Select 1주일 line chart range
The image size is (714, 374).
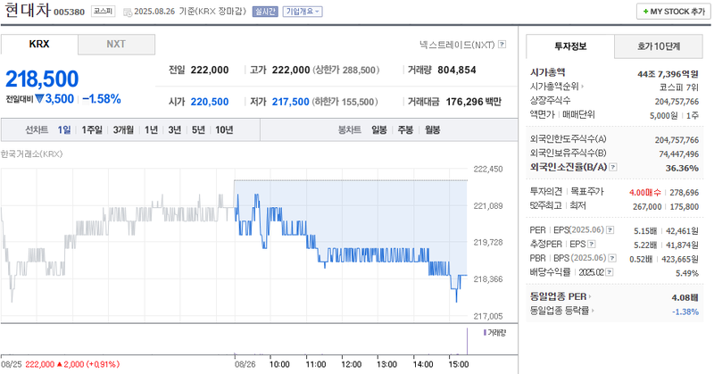point(92,129)
